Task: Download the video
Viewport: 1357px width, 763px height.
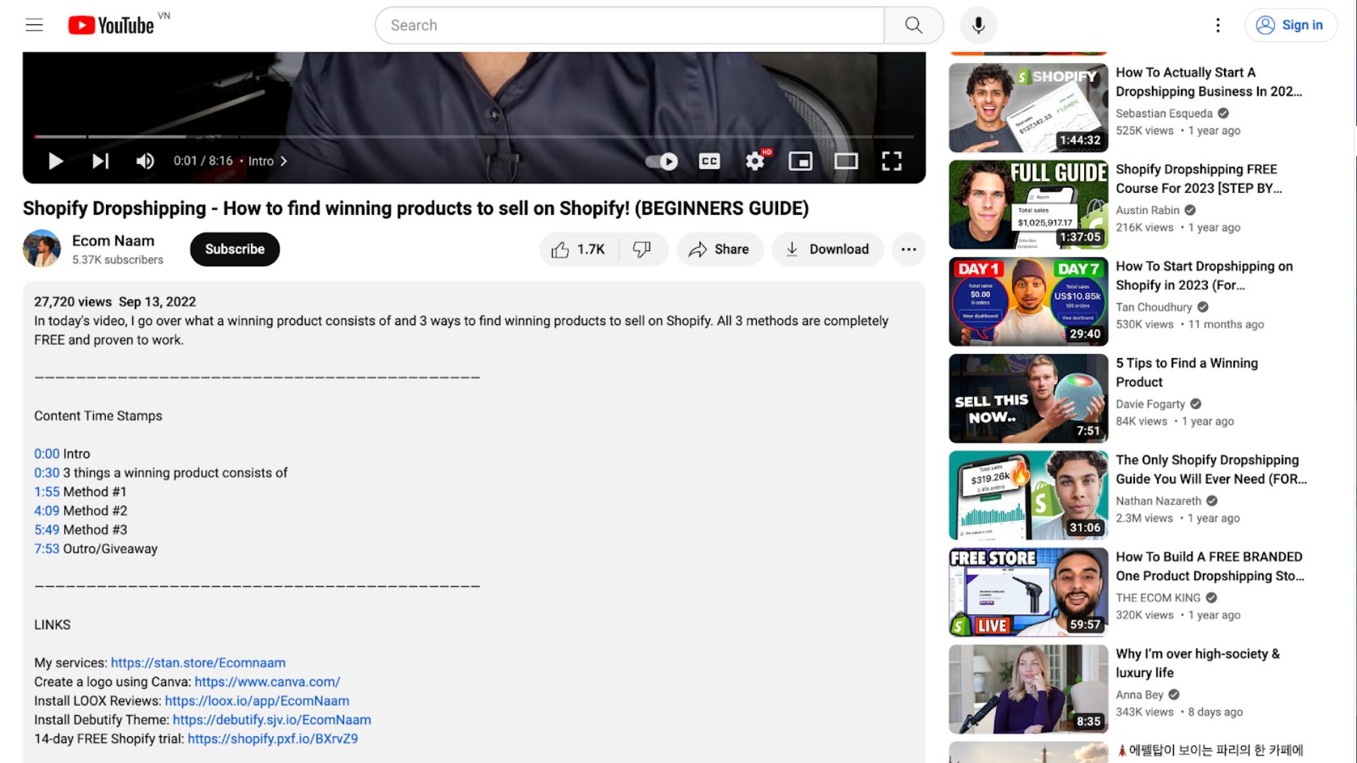Action: click(x=828, y=249)
